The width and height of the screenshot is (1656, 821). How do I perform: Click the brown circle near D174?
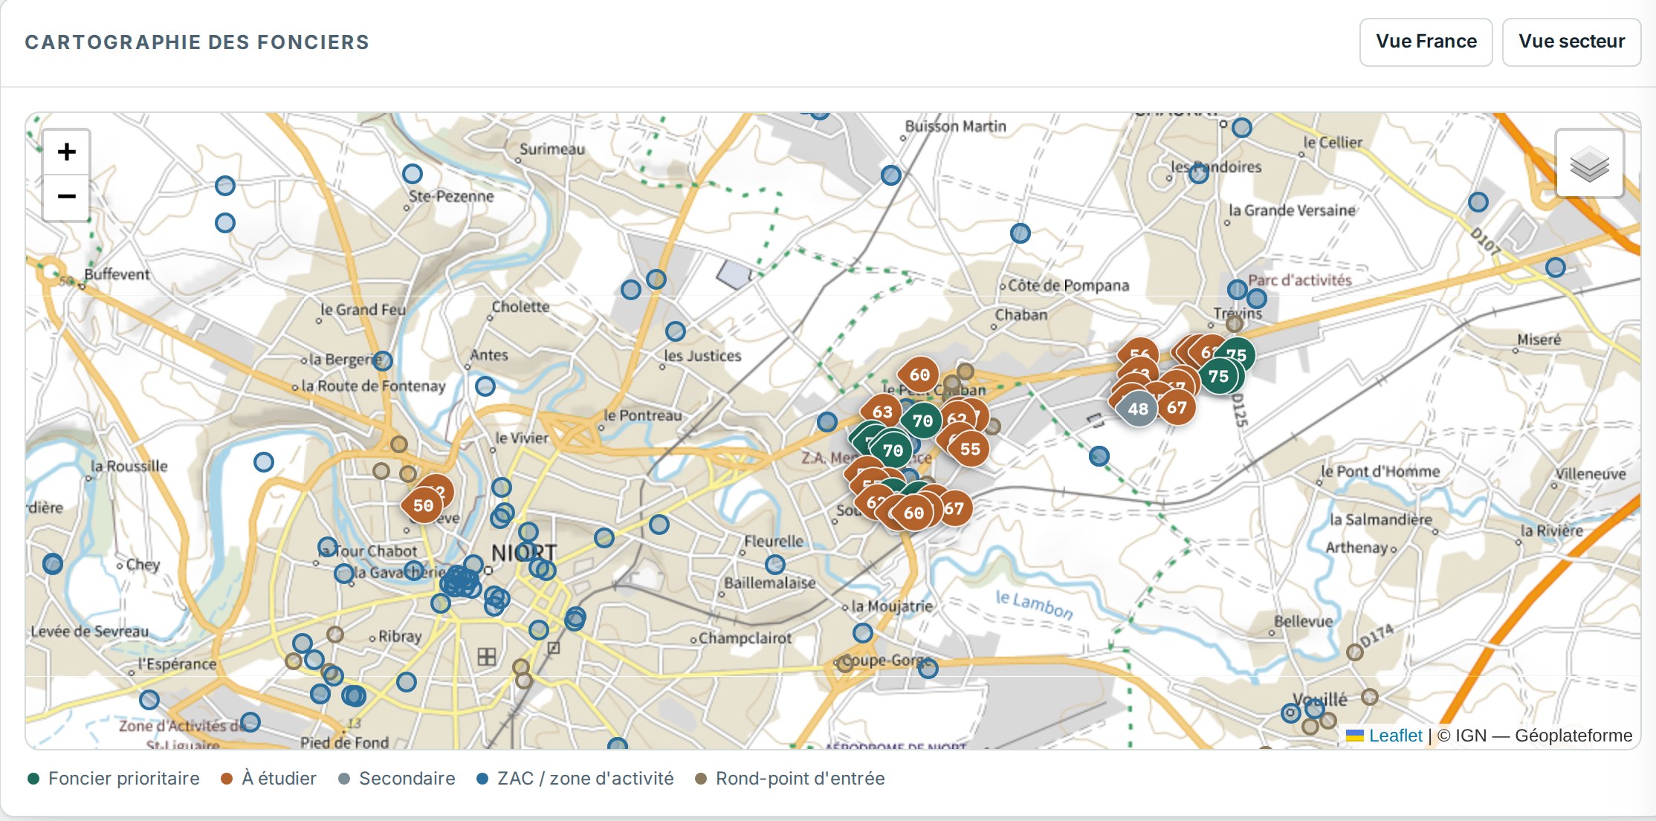tap(1355, 652)
